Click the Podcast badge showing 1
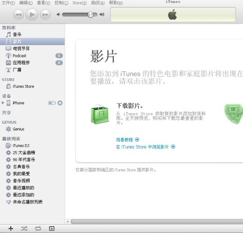 coord(59,56)
